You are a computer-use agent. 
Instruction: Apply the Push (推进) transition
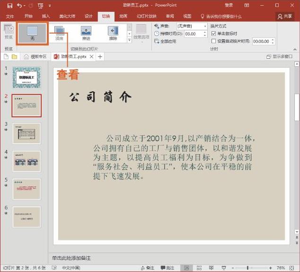pos(86,33)
